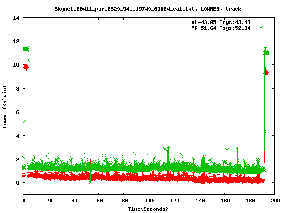Click the x-axis tick label '40'
Screen dimensions: 284x213
(74, 201)
